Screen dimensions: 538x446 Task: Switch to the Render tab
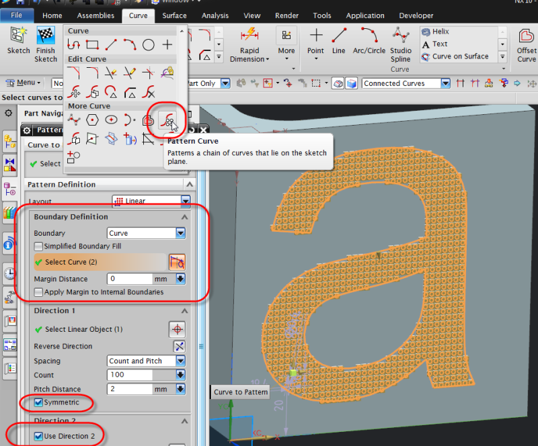287,15
